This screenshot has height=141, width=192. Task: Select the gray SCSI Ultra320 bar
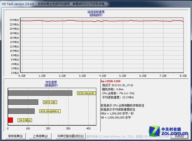[40, 93]
